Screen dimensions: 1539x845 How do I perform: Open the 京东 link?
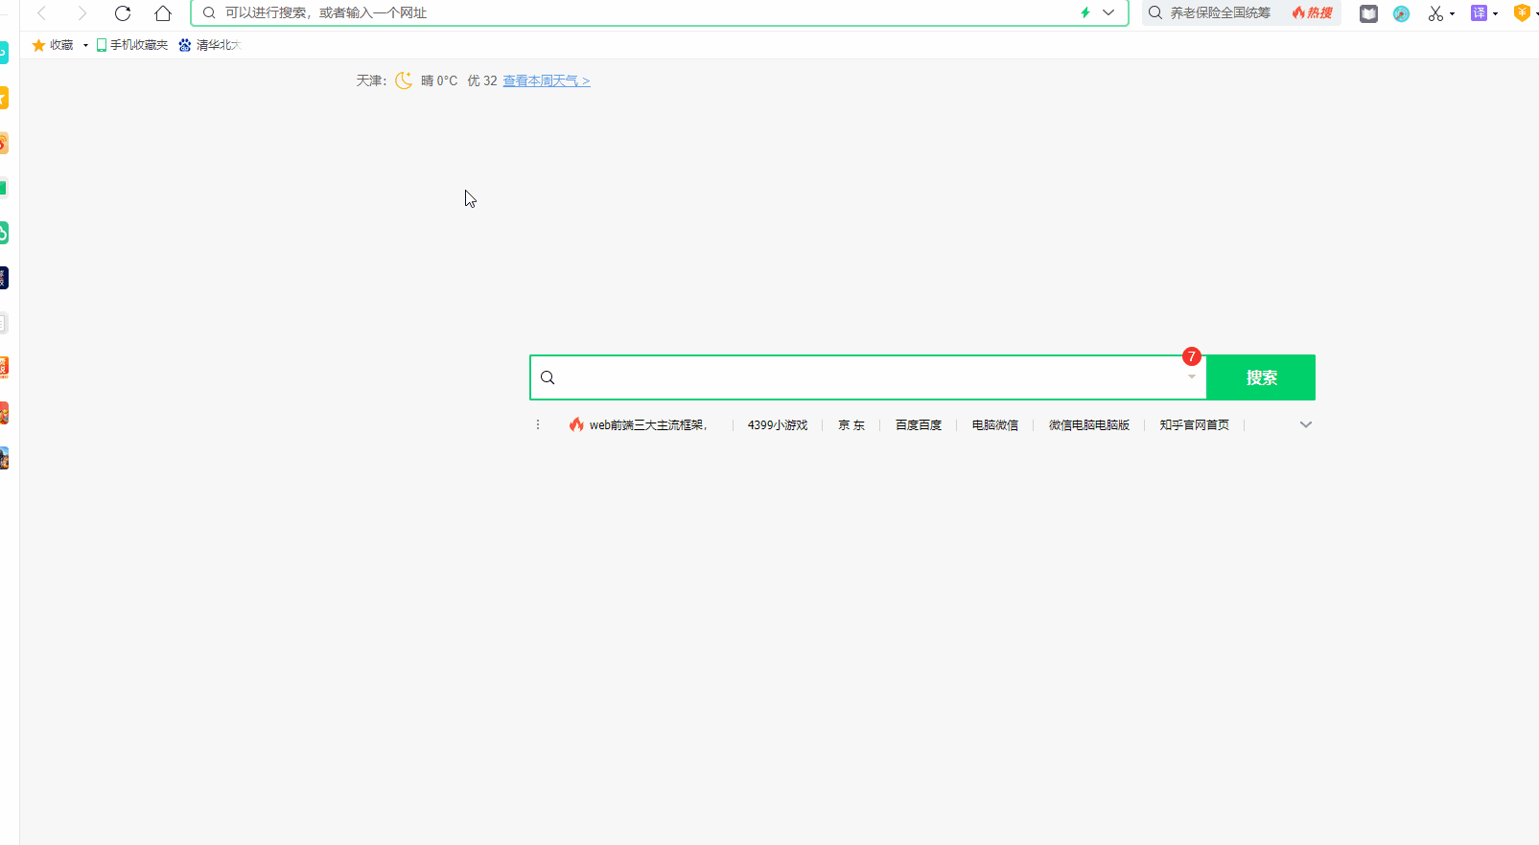pyautogui.click(x=851, y=425)
